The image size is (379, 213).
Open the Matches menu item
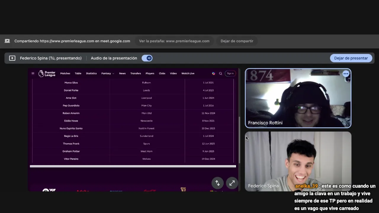coord(65,73)
